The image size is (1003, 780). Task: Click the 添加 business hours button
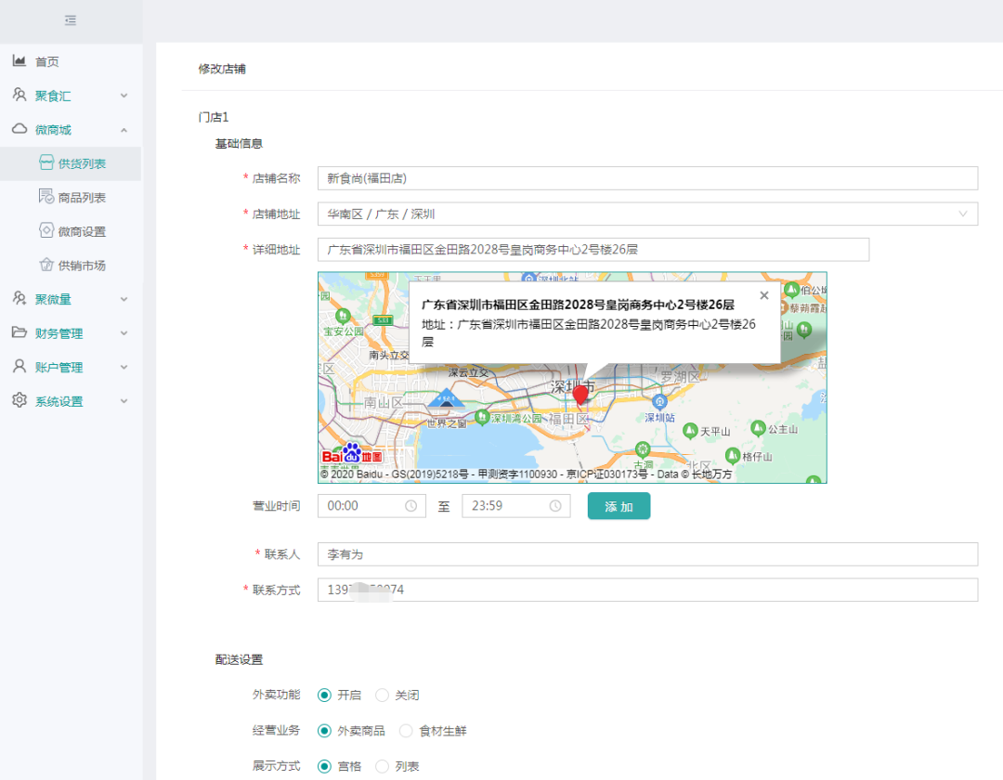(619, 506)
